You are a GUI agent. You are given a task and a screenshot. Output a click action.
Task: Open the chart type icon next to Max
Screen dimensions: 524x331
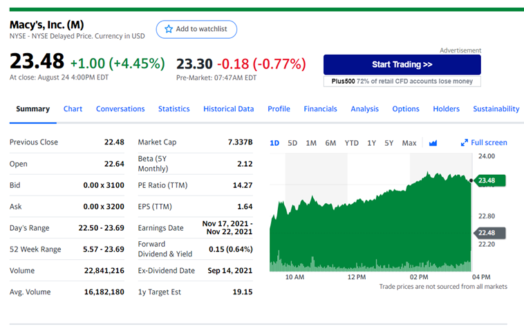point(433,143)
